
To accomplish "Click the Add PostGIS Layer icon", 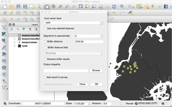I will 4,41.
